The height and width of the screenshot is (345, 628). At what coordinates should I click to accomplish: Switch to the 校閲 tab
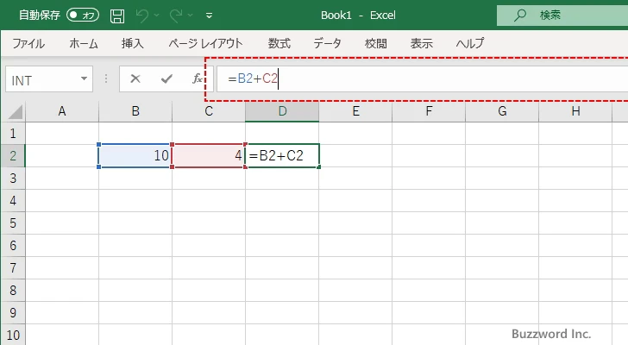[376, 43]
